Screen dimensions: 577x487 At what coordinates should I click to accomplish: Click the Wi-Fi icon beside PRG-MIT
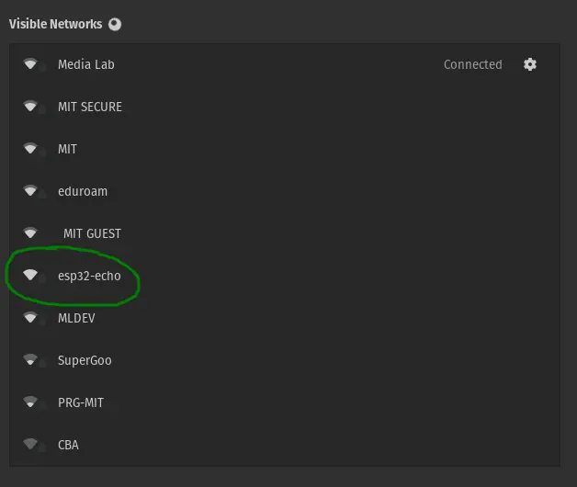[30, 402]
